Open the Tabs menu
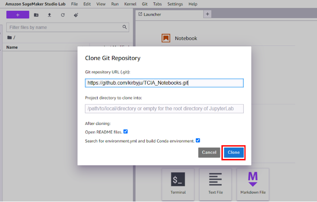 pos(157,4)
